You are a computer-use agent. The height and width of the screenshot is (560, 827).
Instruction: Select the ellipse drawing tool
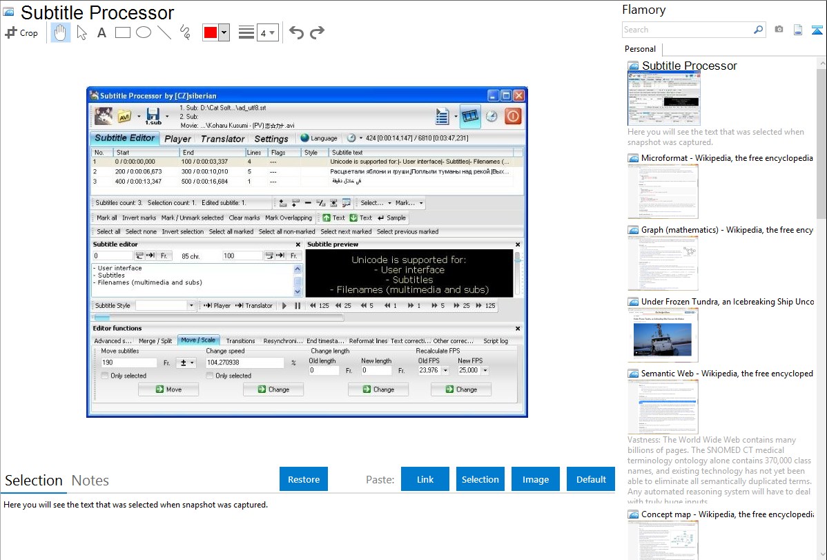[144, 32]
